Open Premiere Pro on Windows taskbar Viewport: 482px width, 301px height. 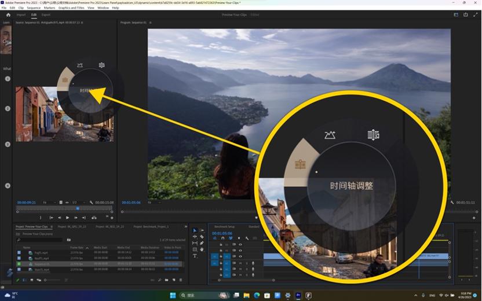[x=298, y=295]
